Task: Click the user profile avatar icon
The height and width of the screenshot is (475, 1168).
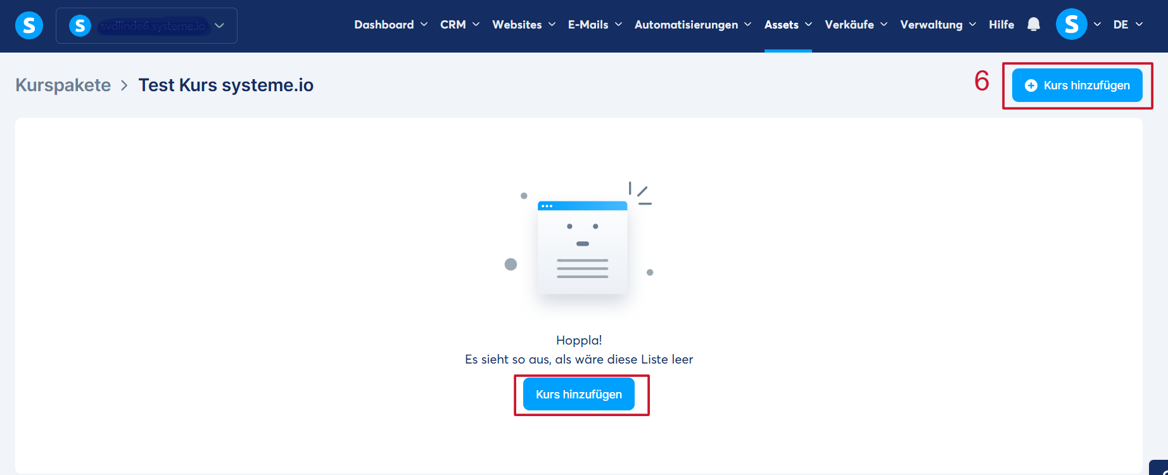Action: (x=1071, y=25)
